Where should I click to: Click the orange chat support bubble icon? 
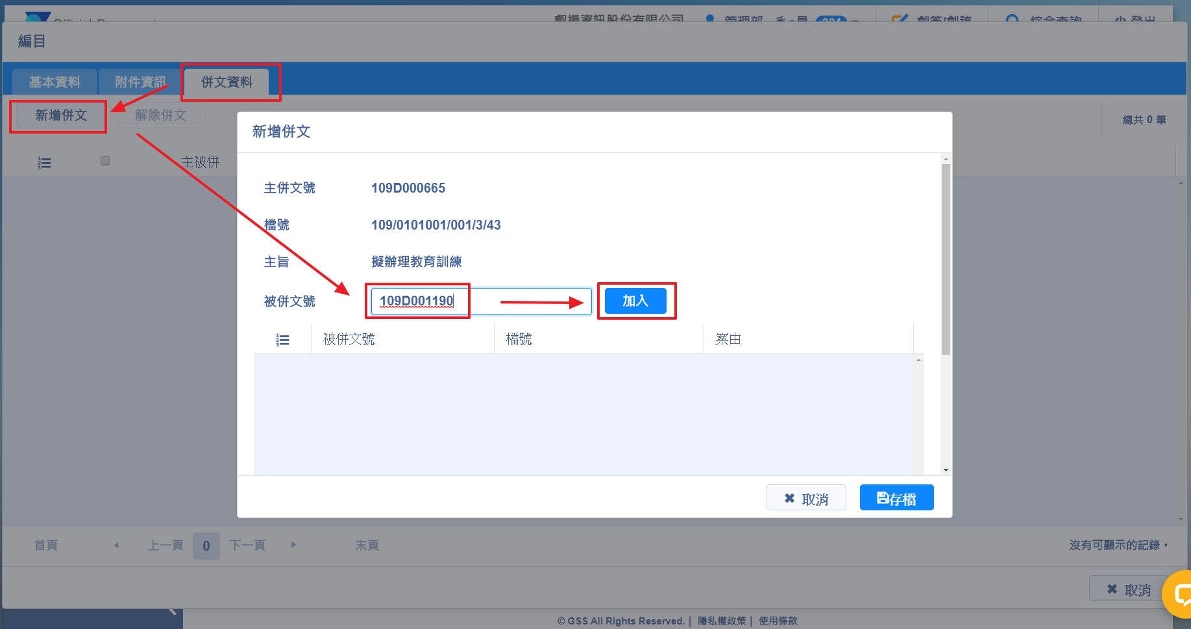tap(1178, 593)
